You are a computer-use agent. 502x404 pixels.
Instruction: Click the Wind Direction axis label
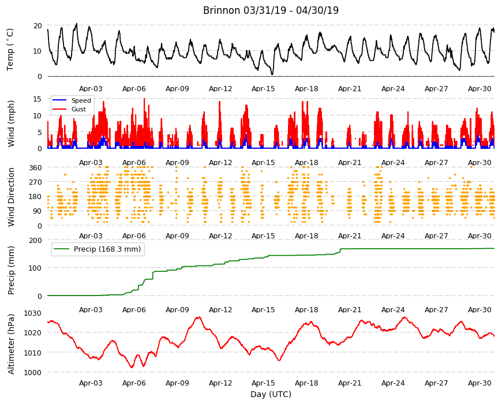[x=11, y=197]
